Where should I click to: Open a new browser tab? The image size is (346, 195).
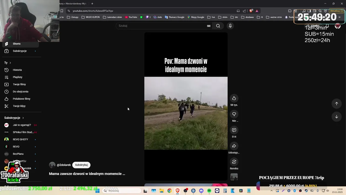point(92,4)
